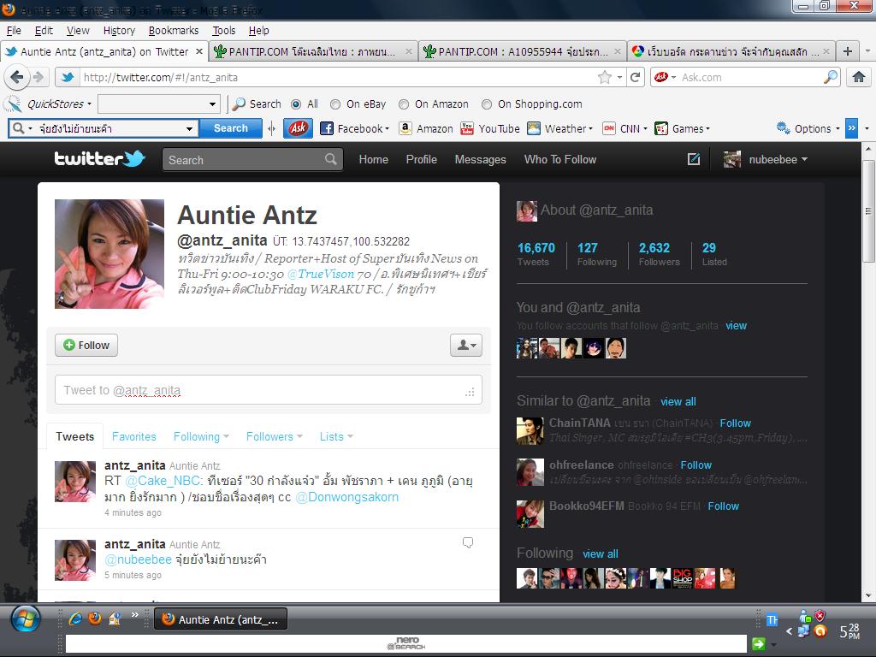
Task: Click the compose new tweet icon
Action: 693,159
